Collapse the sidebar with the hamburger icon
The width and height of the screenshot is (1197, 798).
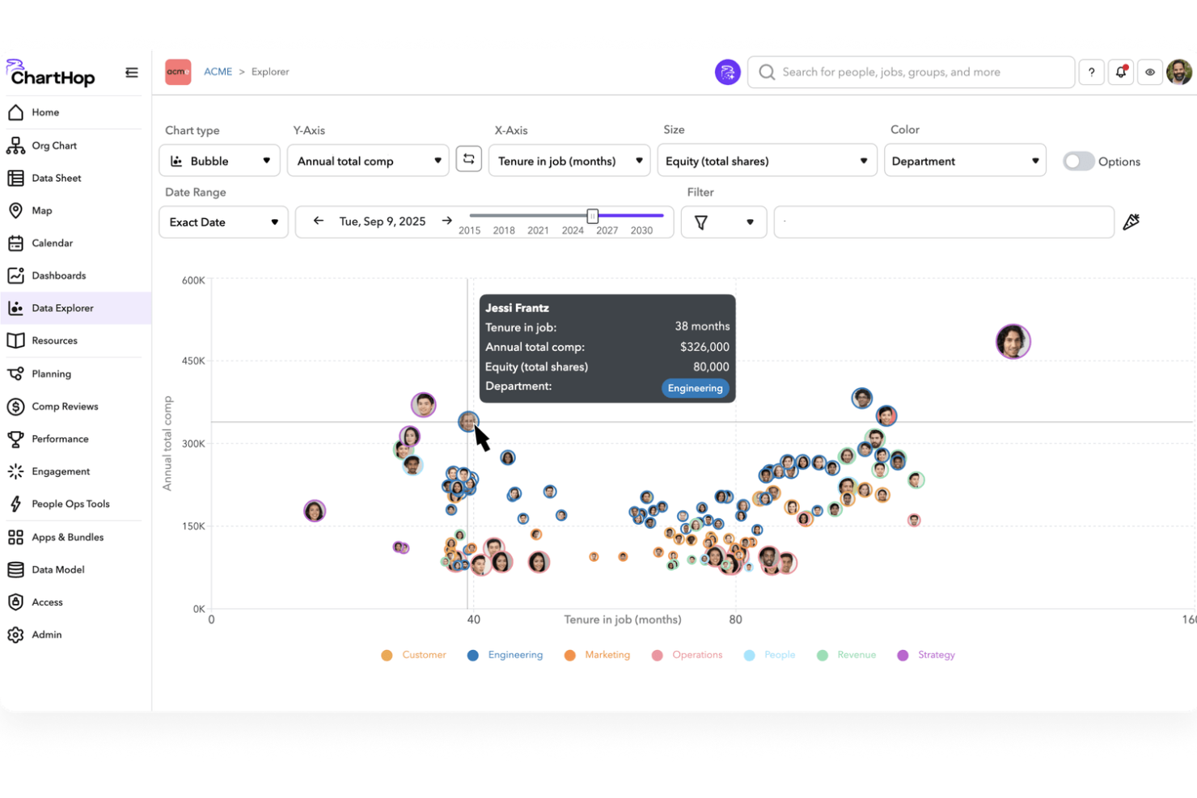[132, 72]
